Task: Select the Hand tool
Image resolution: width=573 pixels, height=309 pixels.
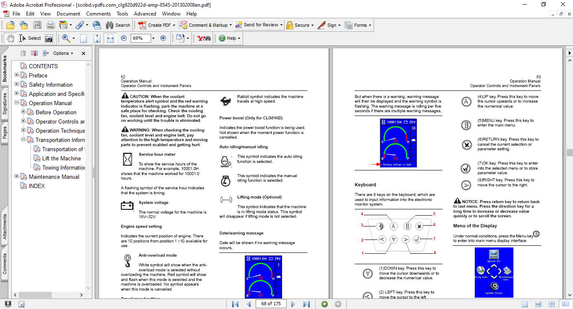Action: (10, 38)
